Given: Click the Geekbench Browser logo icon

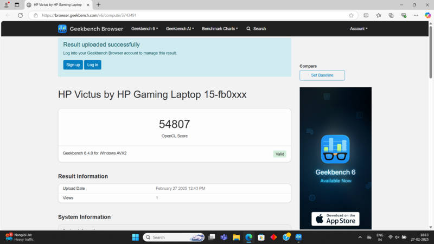Looking at the screenshot, I should coord(62,29).
